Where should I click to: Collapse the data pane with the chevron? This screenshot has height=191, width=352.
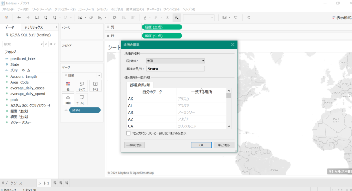click(x=56, y=27)
